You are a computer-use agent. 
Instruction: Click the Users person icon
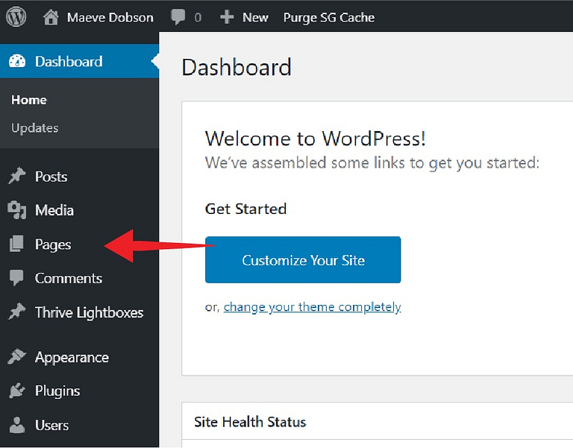17,425
